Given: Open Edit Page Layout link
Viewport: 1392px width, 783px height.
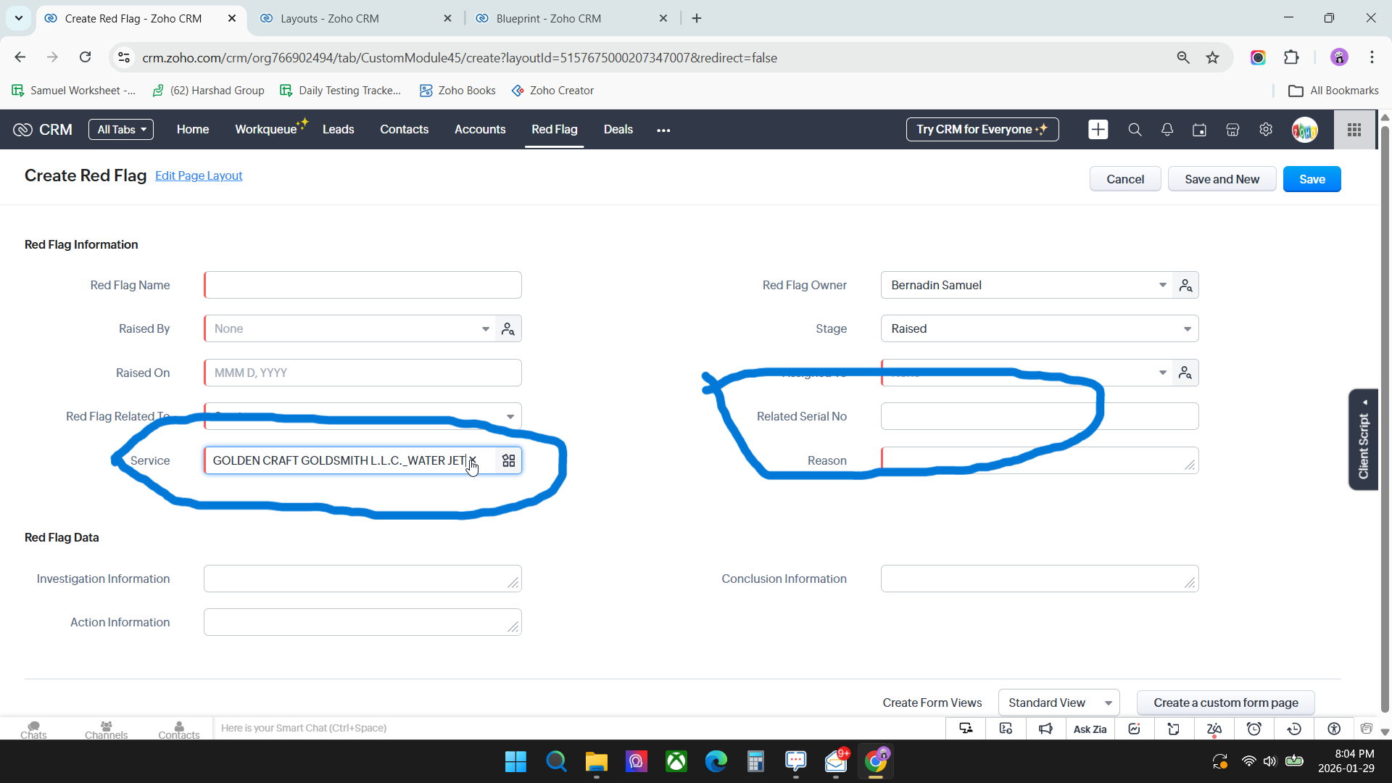Looking at the screenshot, I should point(199,176).
